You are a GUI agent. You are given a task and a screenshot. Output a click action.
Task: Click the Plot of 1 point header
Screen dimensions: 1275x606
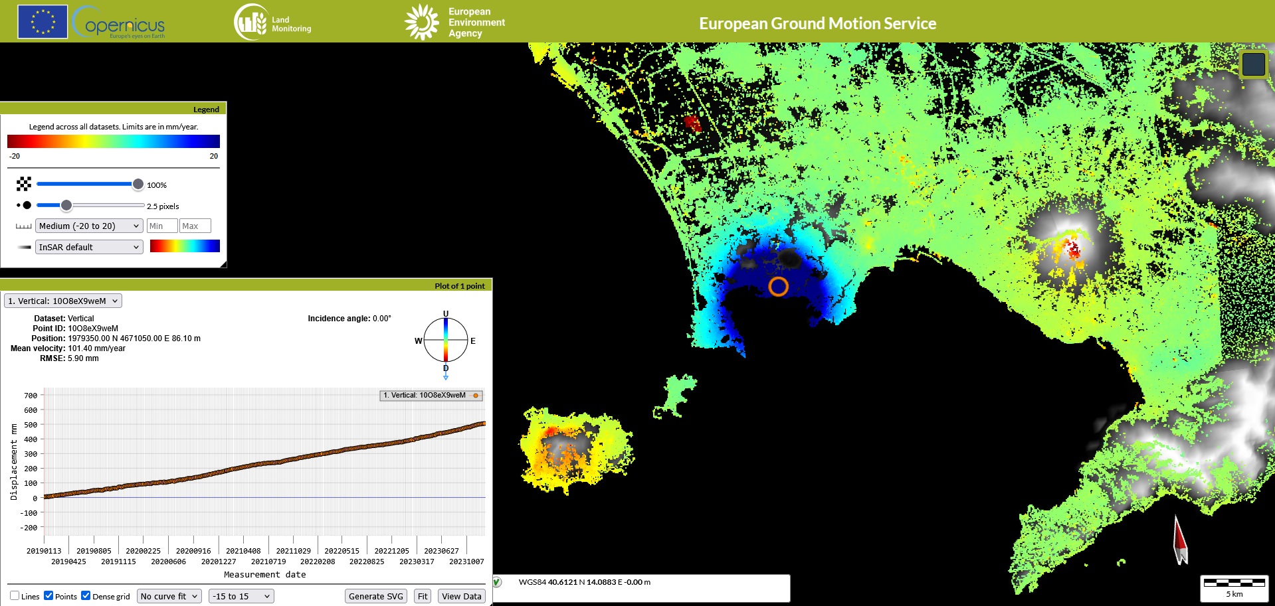click(246, 285)
